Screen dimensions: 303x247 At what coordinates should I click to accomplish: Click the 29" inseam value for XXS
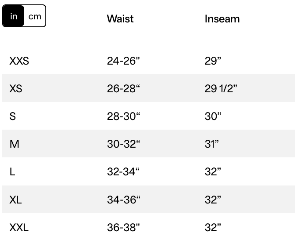tap(213, 61)
